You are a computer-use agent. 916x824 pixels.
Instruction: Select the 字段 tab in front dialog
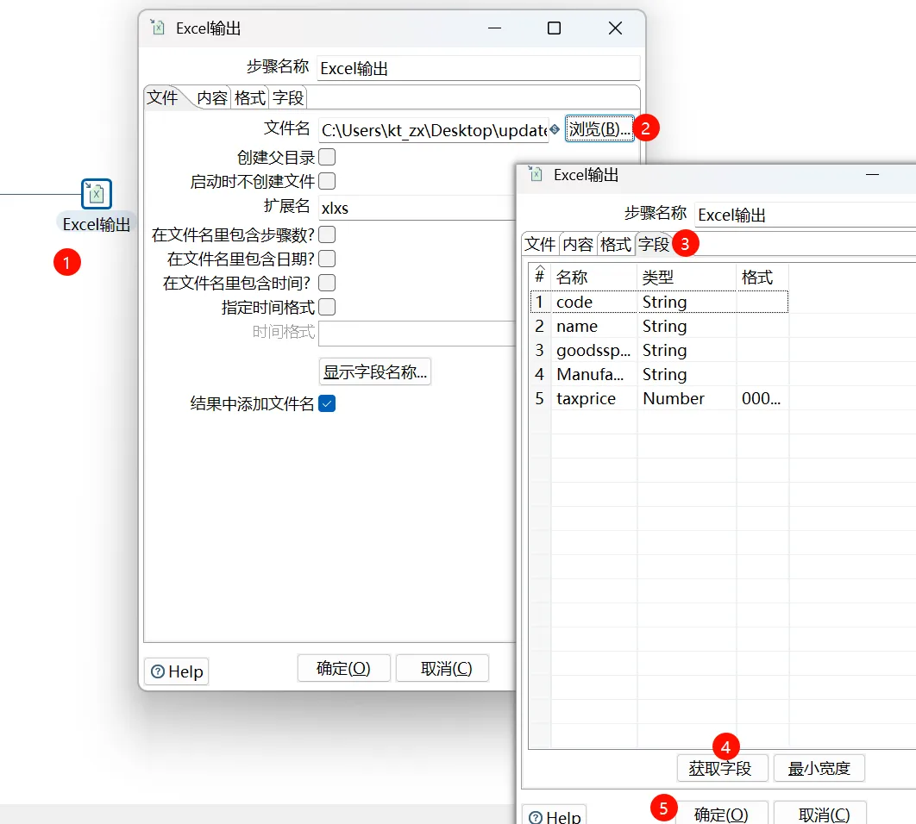click(653, 244)
